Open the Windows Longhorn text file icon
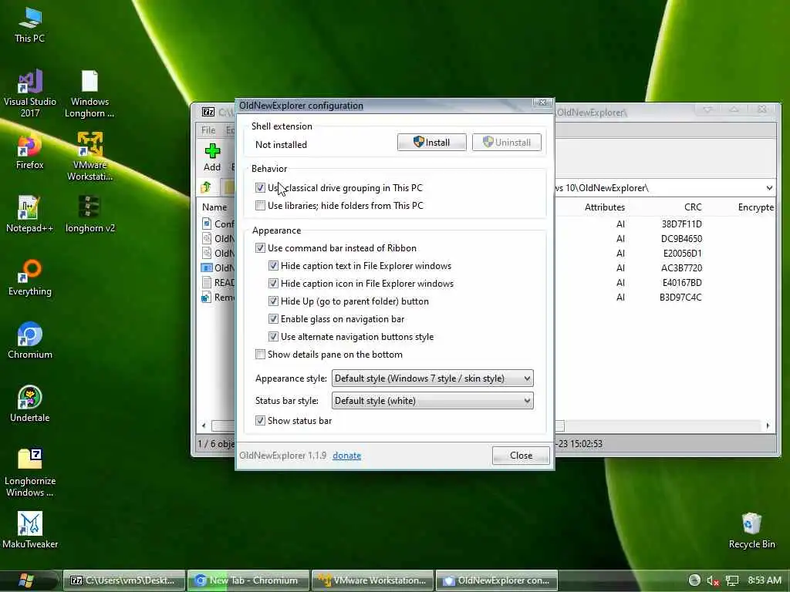Viewport: 790px width, 592px height. (x=89, y=93)
